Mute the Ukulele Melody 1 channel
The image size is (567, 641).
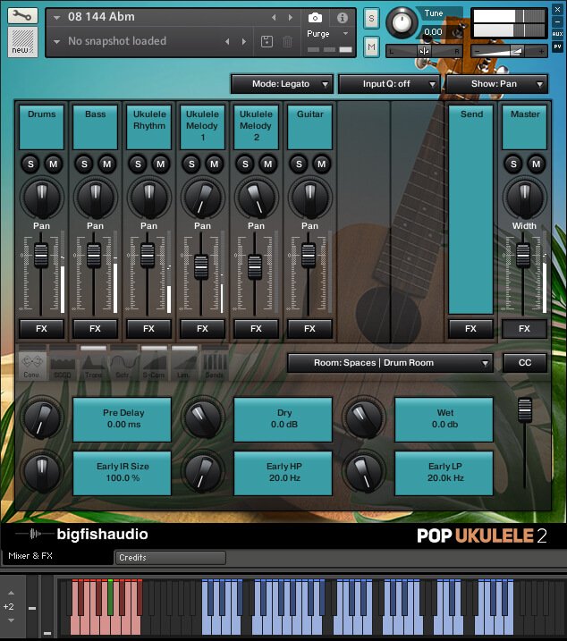(x=214, y=164)
